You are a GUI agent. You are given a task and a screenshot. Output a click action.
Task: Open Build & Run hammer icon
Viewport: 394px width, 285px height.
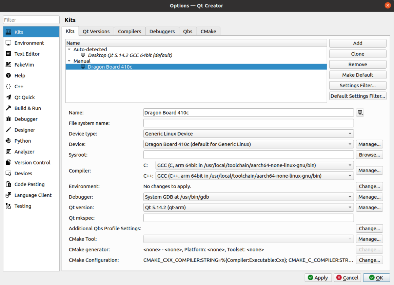point(8,108)
